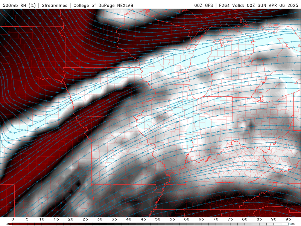This screenshot has height=226, width=301.
Task: Click colorbar value 85
Action: [x=259, y=219]
